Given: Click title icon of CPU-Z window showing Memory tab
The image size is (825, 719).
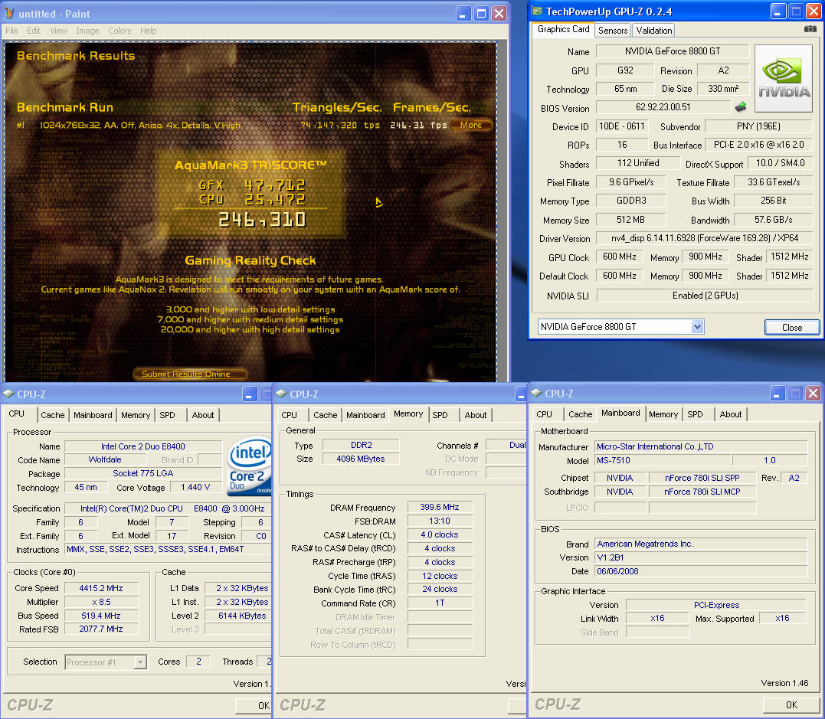Looking at the screenshot, I should pyautogui.click(x=281, y=394).
